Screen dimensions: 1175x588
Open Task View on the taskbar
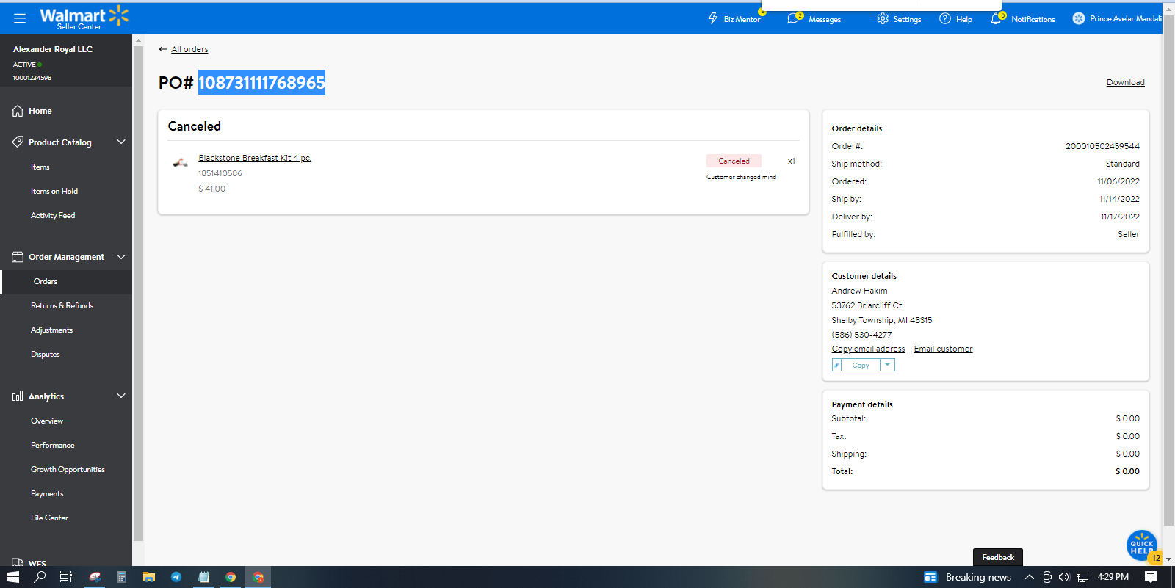click(65, 577)
